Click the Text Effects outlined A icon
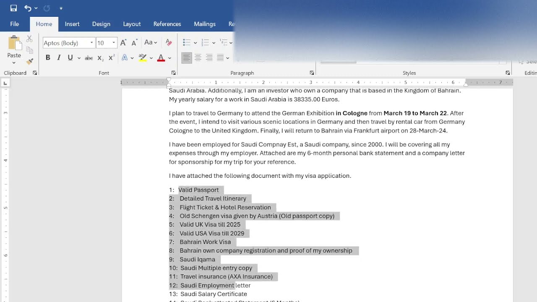 [125, 58]
